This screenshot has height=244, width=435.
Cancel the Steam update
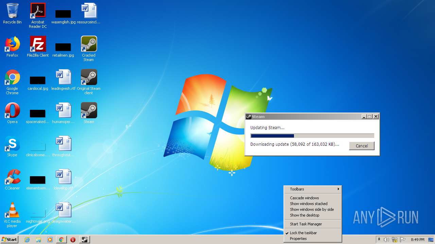(x=362, y=146)
